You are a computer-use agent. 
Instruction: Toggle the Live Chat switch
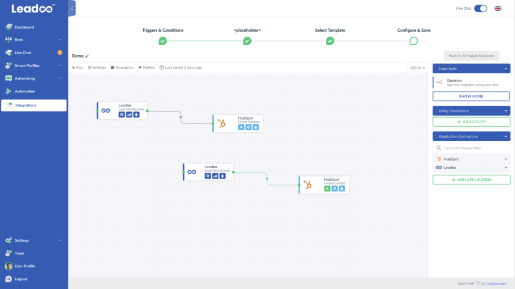coord(480,9)
